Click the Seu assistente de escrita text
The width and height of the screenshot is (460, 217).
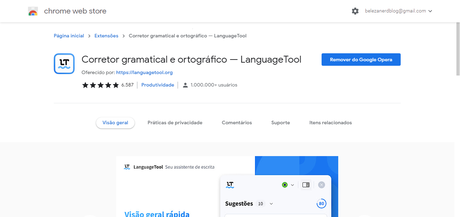[x=190, y=167]
